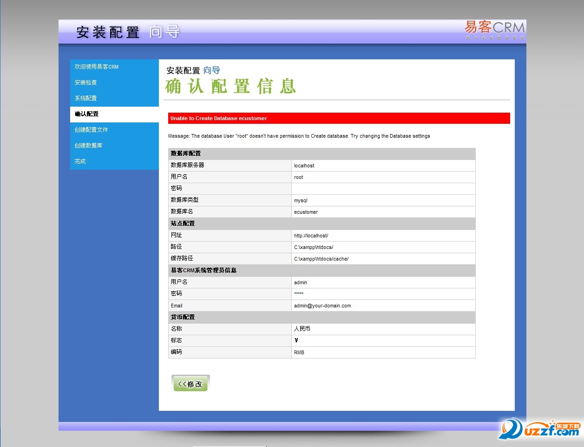Click the masked '*****' admin password value

299,294
